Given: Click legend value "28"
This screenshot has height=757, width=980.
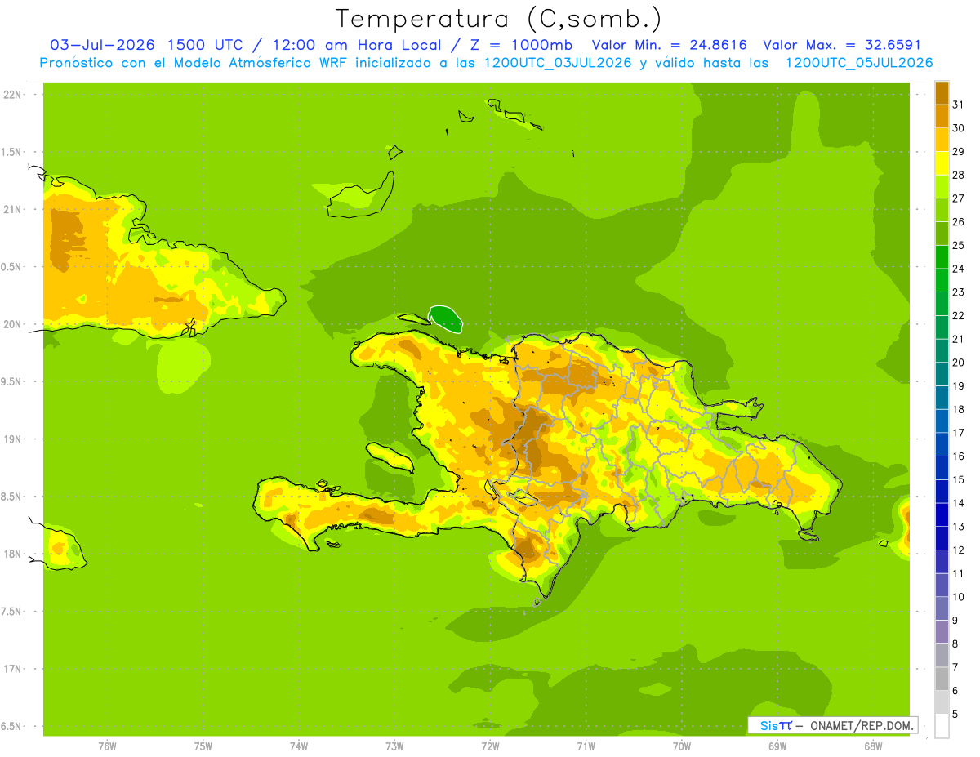Looking at the screenshot, I should (958, 175).
